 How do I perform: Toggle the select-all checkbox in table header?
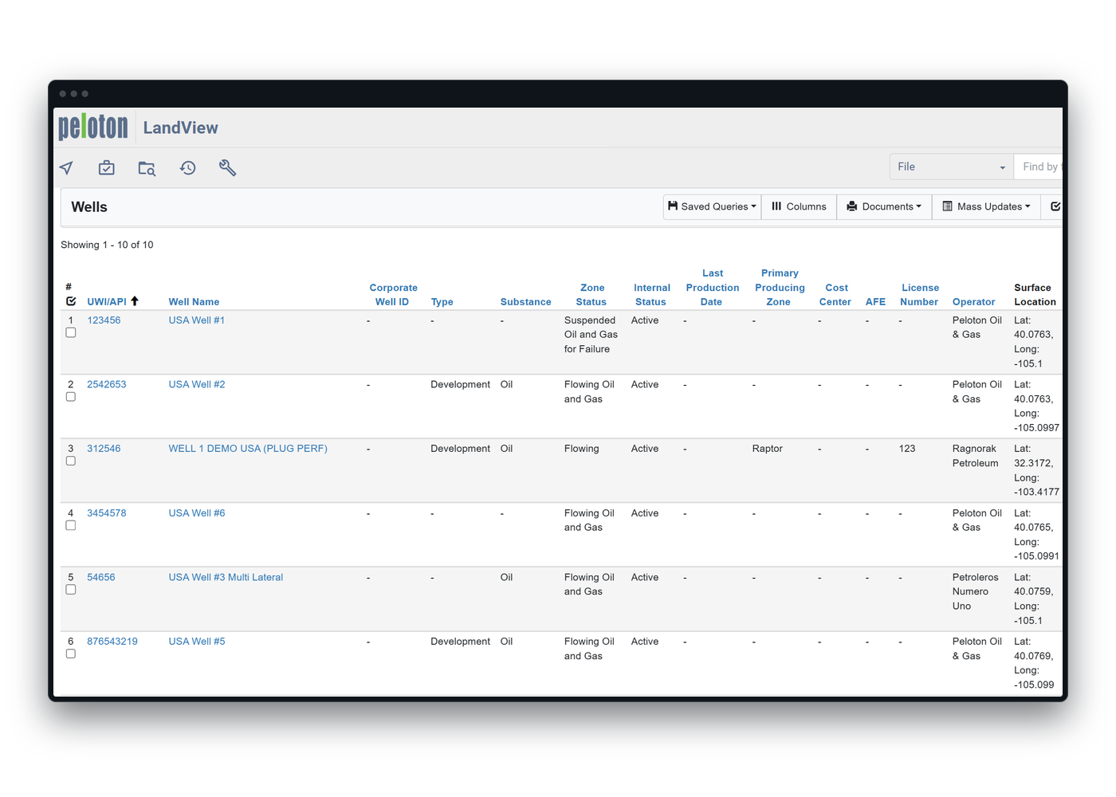71,301
